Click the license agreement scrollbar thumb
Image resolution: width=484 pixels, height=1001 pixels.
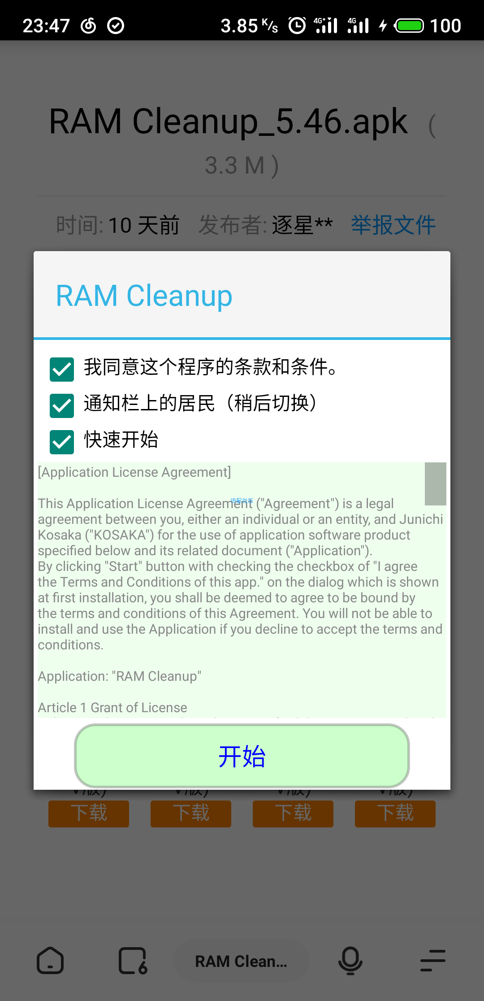(435, 483)
